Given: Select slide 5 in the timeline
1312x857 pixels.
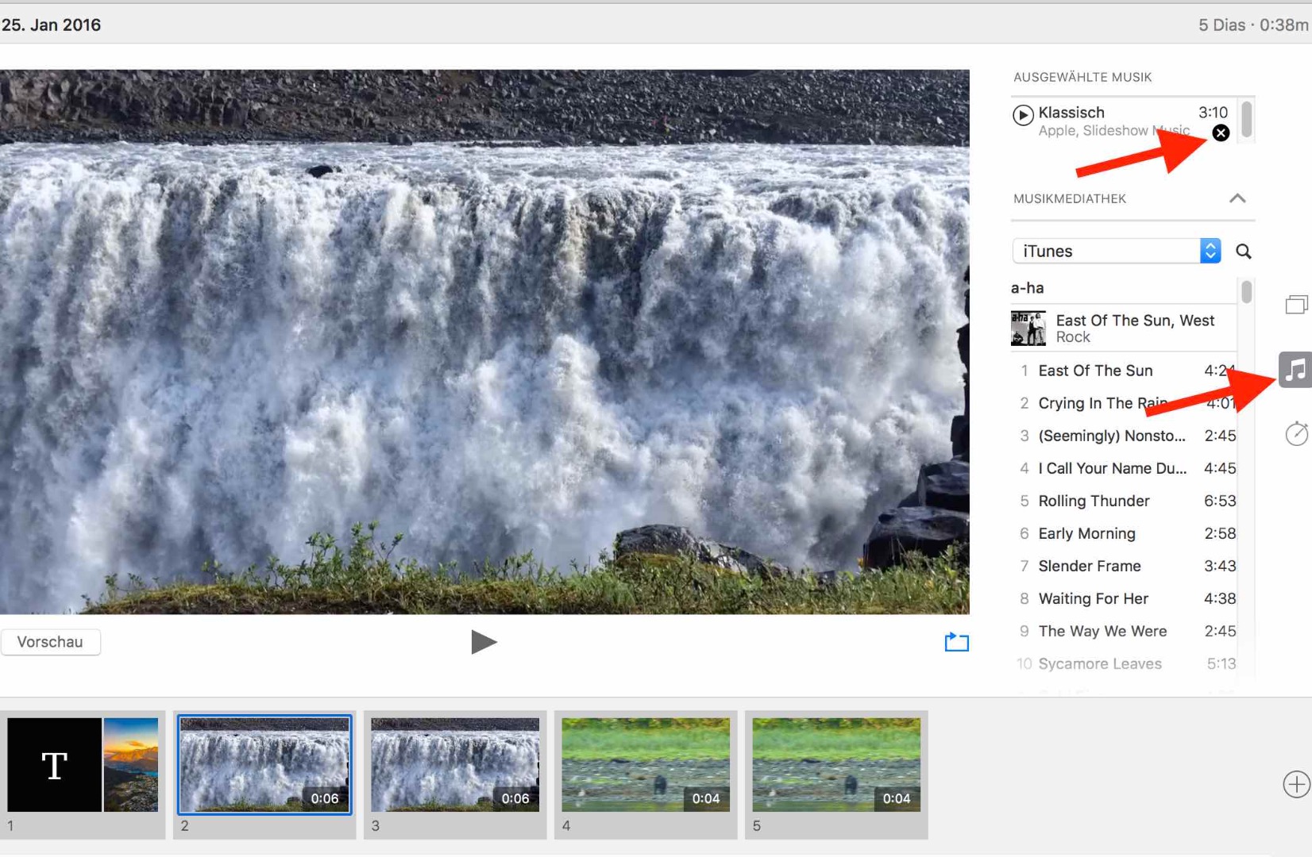Looking at the screenshot, I should click(x=836, y=765).
